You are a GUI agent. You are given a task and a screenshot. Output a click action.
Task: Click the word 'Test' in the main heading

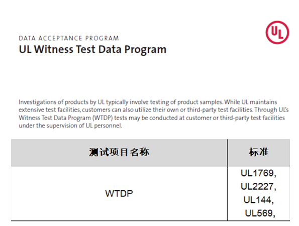[x=85, y=49]
